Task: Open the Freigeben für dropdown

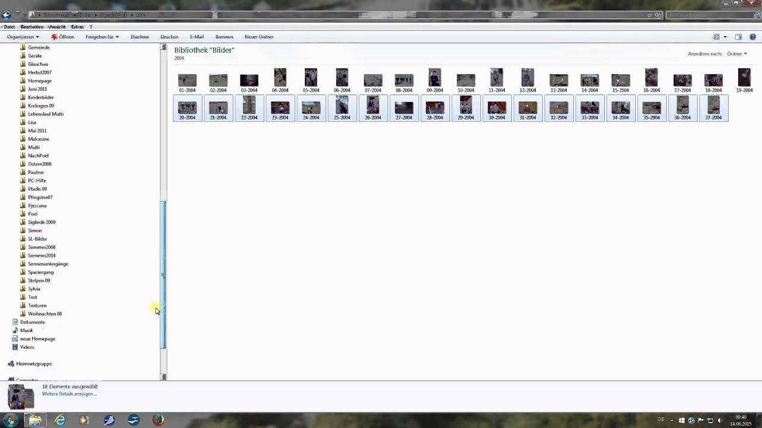Action: (102, 37)
